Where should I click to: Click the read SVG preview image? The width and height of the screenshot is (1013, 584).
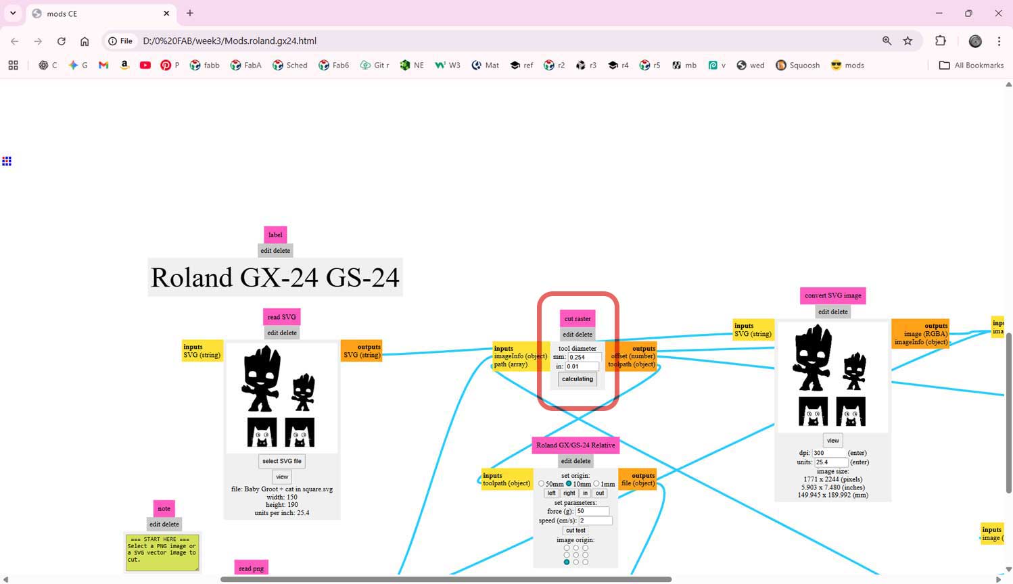[281, 397]
